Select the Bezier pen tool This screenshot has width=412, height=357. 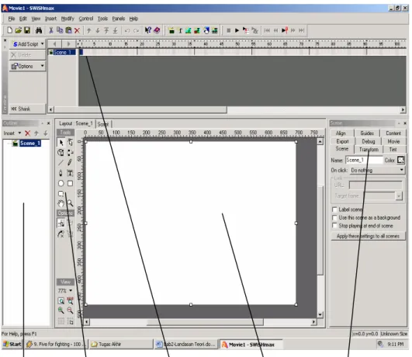[61, 173]
